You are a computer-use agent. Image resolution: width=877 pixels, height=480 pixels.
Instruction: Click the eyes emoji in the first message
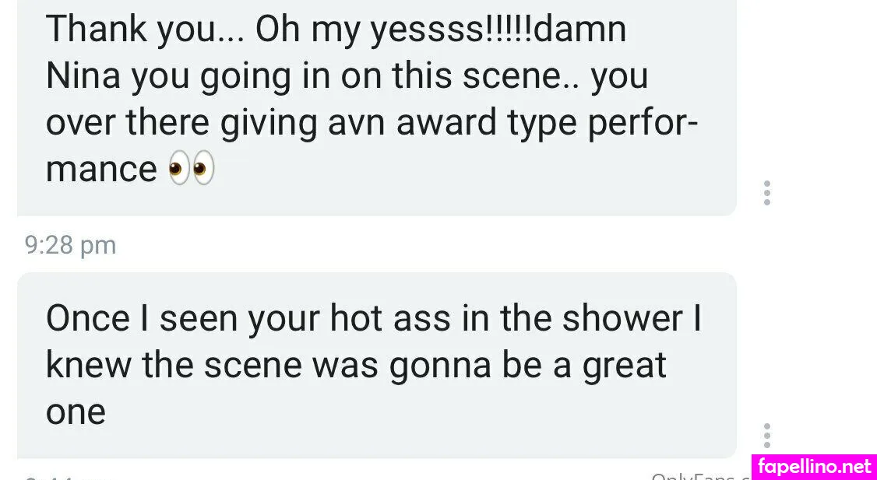coord(192,170)
